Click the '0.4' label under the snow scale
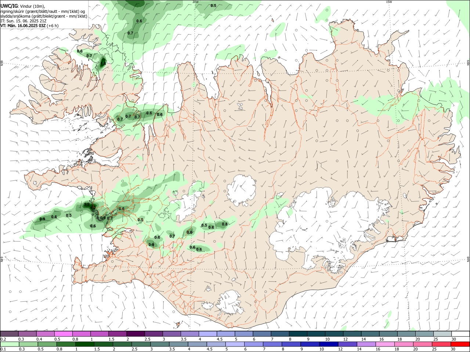Viewport: 470px width, 352px height. tap(39, 339)
